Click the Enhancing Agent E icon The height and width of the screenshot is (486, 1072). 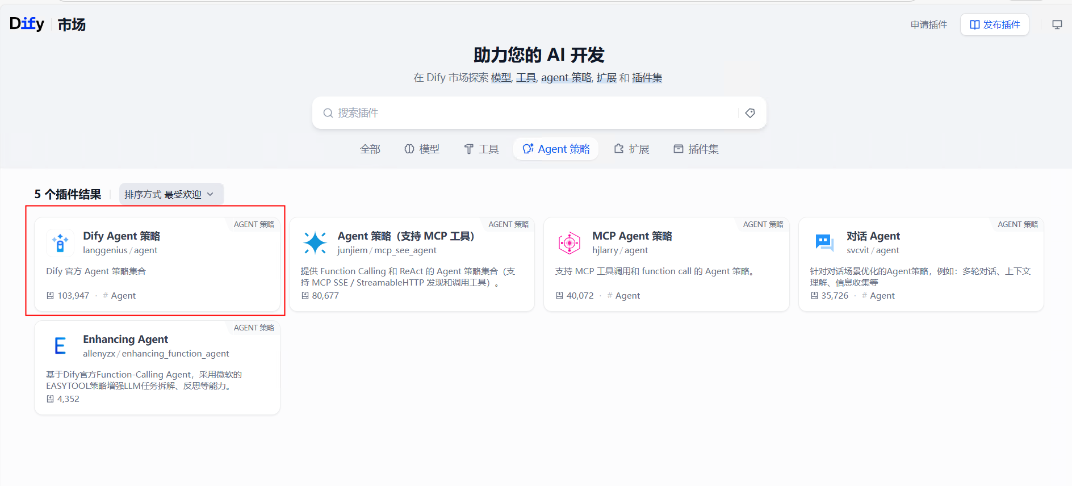[x=60, y=346]
